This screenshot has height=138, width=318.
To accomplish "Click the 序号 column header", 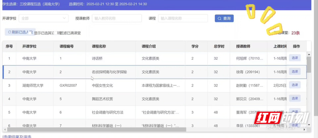I will 9,46.
